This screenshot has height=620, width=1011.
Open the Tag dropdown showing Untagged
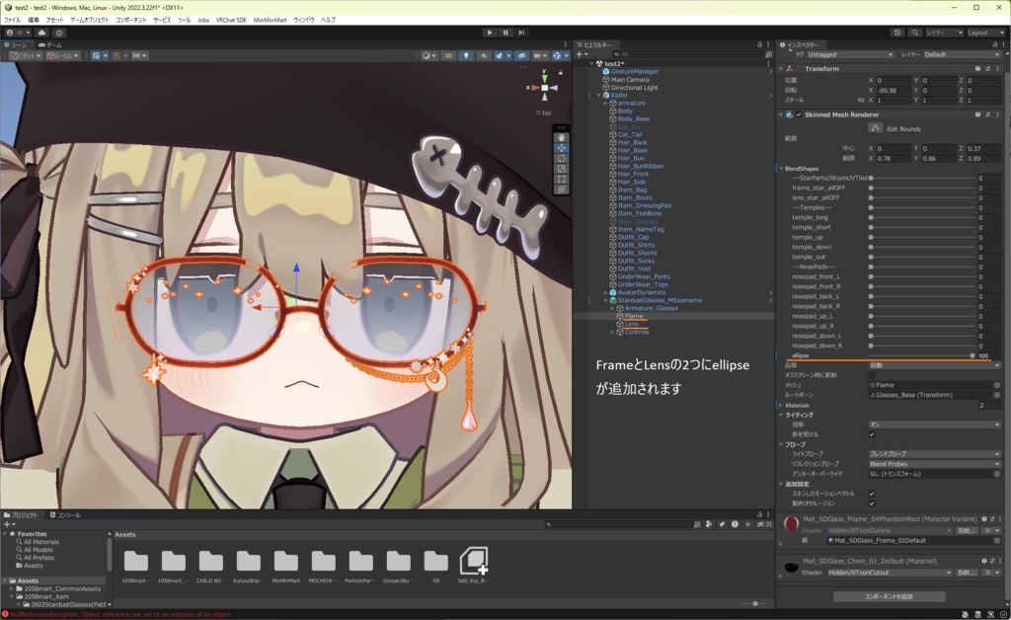click(x=850, y=54)
